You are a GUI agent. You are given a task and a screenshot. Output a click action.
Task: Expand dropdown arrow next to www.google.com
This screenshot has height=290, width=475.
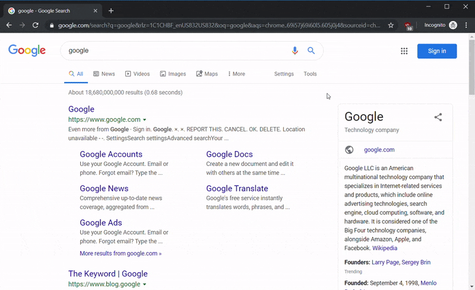pos(144,120)
